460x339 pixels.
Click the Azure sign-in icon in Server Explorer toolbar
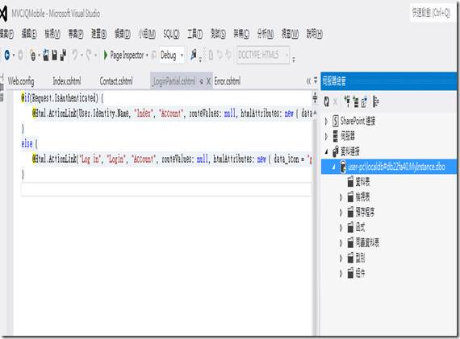(376, 101)
